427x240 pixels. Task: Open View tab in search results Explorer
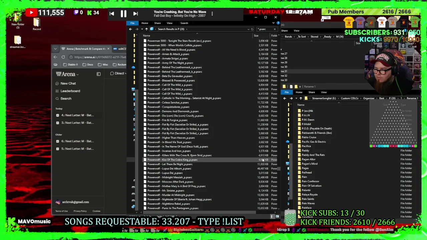(x=169, y=23)
